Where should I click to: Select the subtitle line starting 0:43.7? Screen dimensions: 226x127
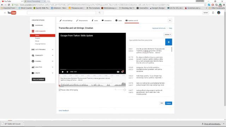click(x=150, y=92)
